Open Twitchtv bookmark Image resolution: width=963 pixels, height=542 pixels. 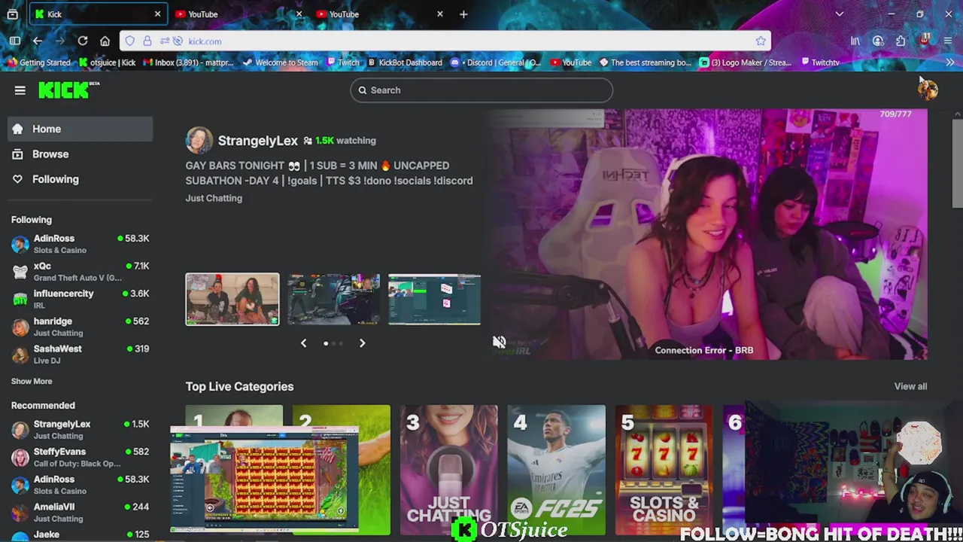(x=821, y=62)
